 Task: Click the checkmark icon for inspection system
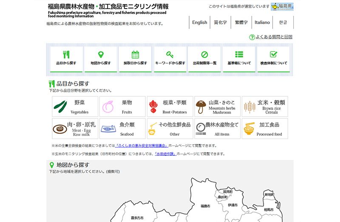[273, 54]
